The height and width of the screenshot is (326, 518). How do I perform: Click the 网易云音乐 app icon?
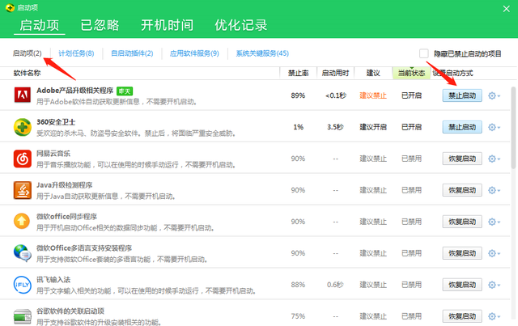pyautogui.click(x=23, y=159)
